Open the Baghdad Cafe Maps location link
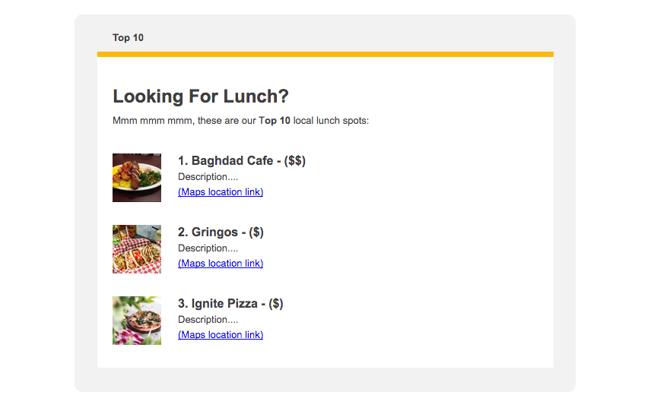The image size is (654, 411). point(221,192)
